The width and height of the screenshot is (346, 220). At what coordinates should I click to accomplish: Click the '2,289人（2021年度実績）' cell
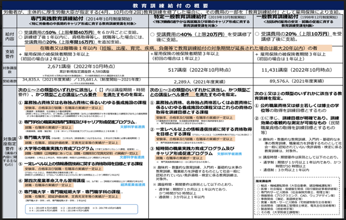200,82
